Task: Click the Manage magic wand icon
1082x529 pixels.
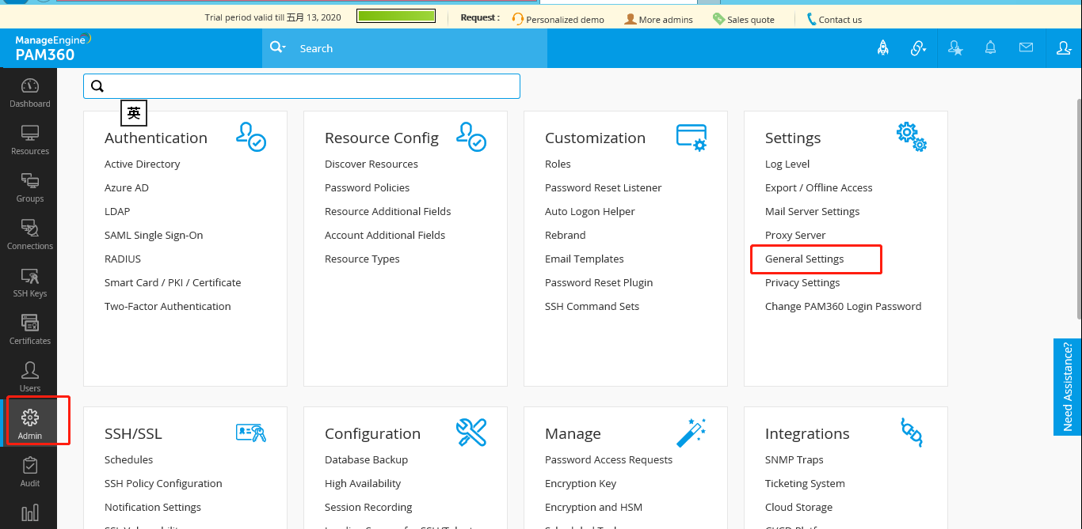Action: [691, 433]
